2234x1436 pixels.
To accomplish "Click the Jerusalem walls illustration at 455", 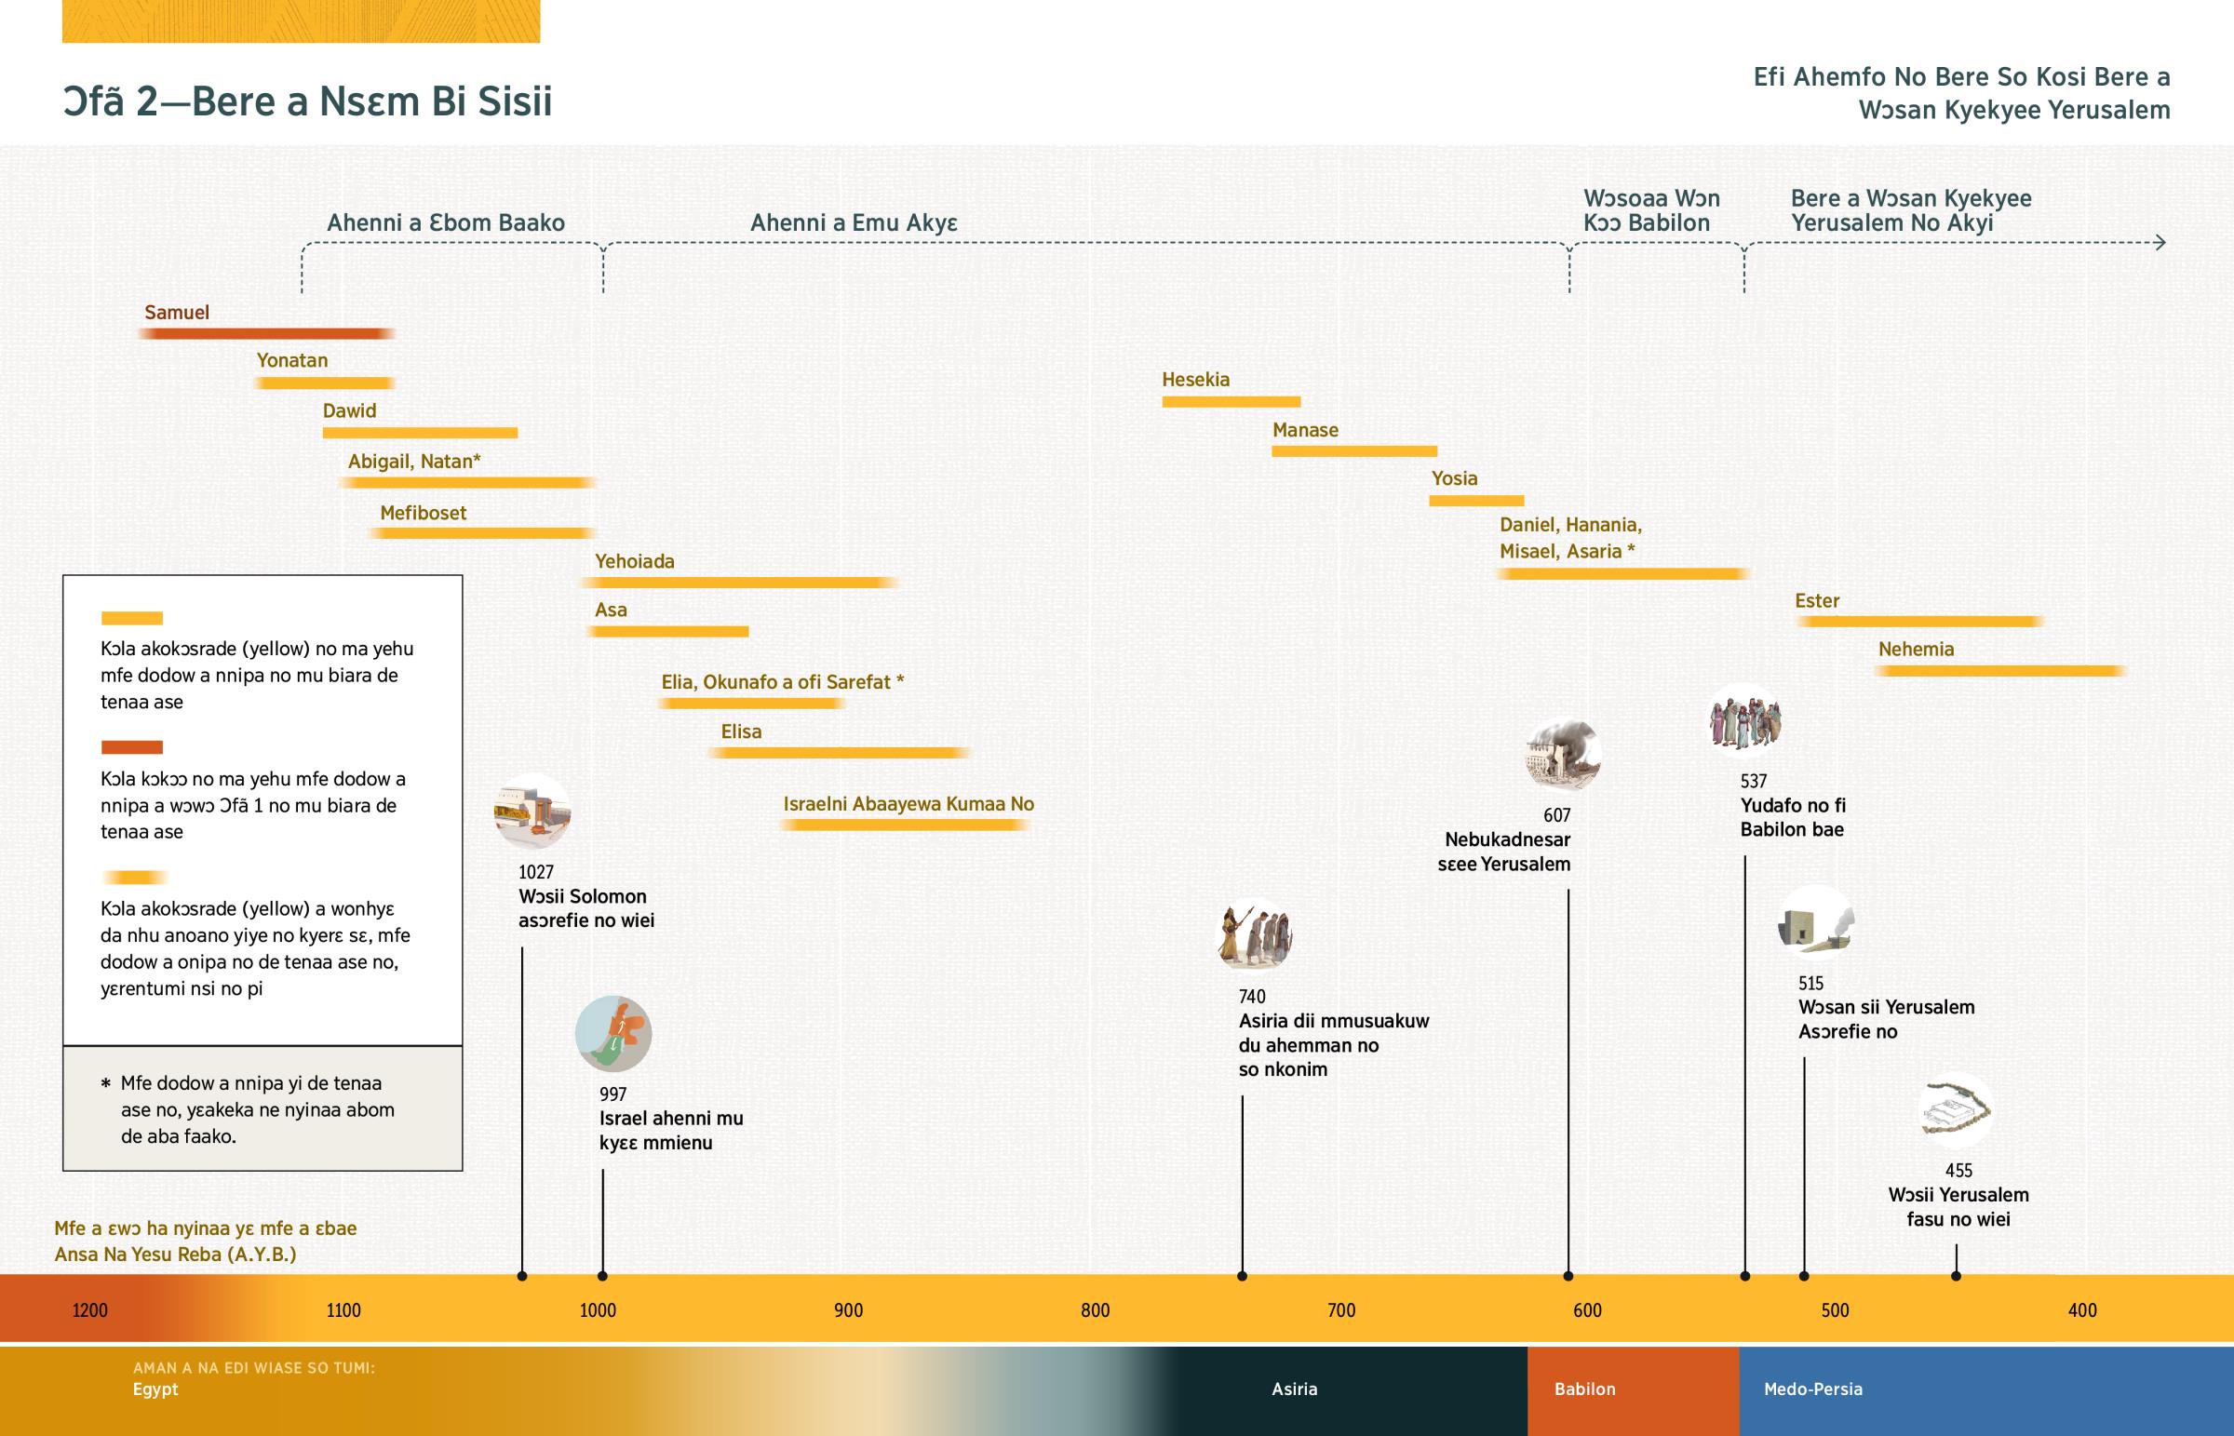I will [1956, 1110].
